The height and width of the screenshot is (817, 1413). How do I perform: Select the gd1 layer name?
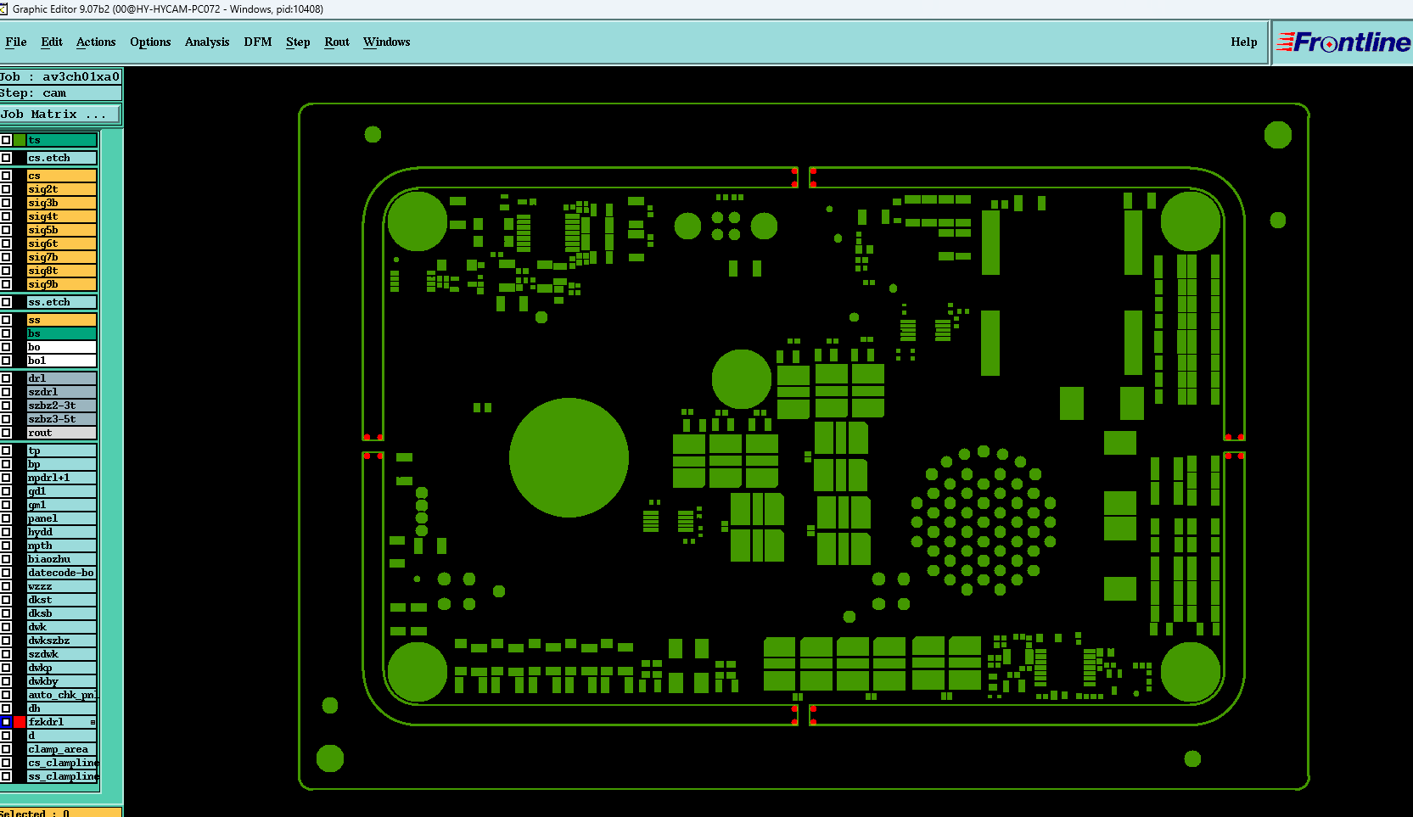(62, 491)
